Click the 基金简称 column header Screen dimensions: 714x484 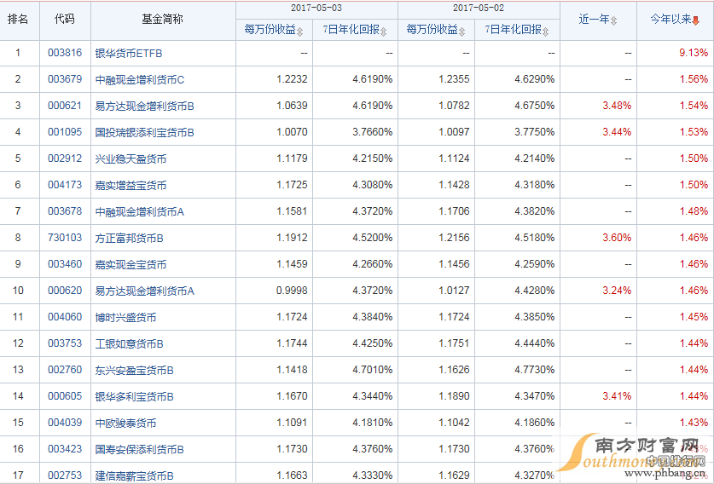(162, 19)
